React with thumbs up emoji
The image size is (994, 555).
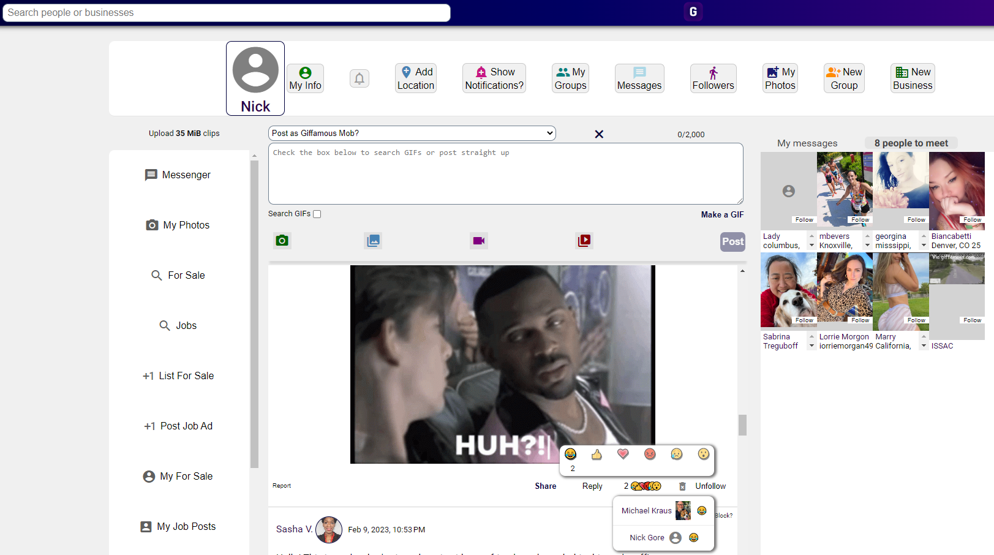tap(597, 454)
